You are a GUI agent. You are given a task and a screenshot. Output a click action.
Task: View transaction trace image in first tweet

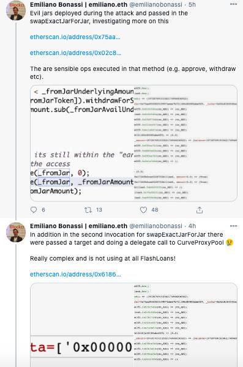185,143
